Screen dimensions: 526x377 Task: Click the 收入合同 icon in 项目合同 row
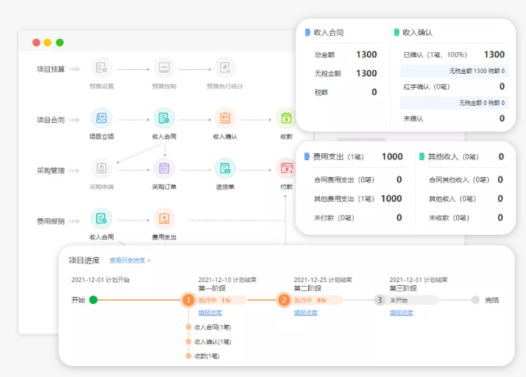tap(164, 118)
